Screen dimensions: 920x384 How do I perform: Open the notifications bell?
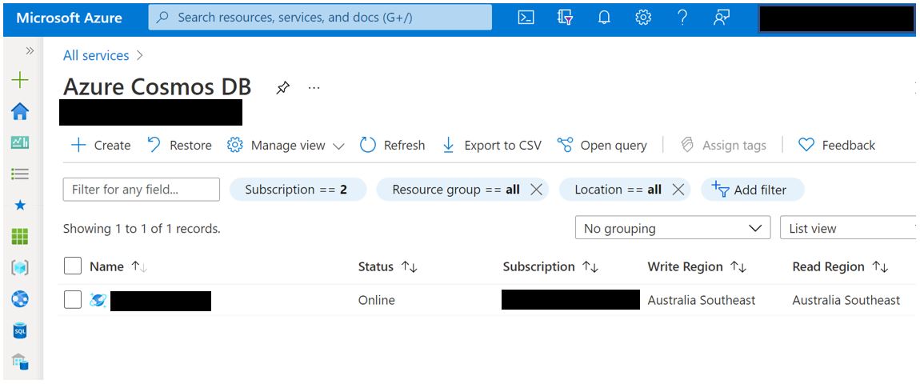click(604, 18)
